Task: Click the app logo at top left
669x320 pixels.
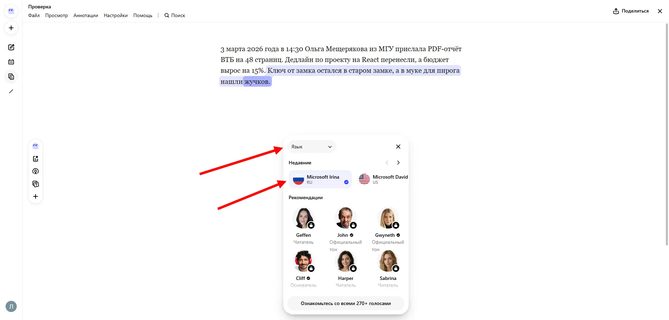Action: (11, 11)
